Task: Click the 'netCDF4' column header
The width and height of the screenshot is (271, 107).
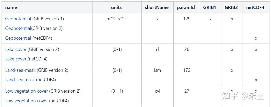Action: [255, 7]
